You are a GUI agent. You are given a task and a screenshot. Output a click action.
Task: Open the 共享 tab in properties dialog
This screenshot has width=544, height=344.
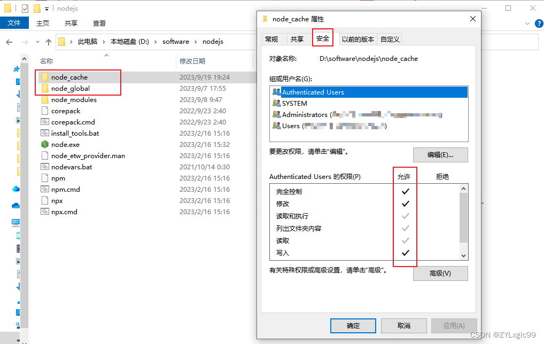[297, 39]
